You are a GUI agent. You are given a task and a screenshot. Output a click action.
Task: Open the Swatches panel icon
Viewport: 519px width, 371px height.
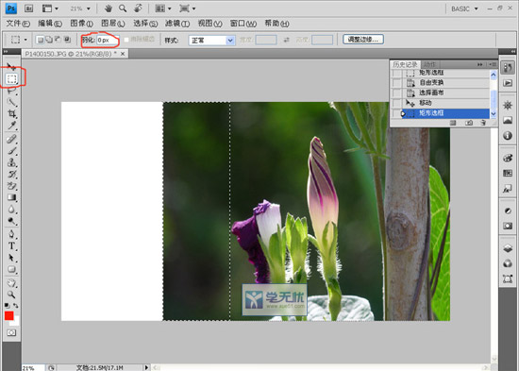click(508, 174)
